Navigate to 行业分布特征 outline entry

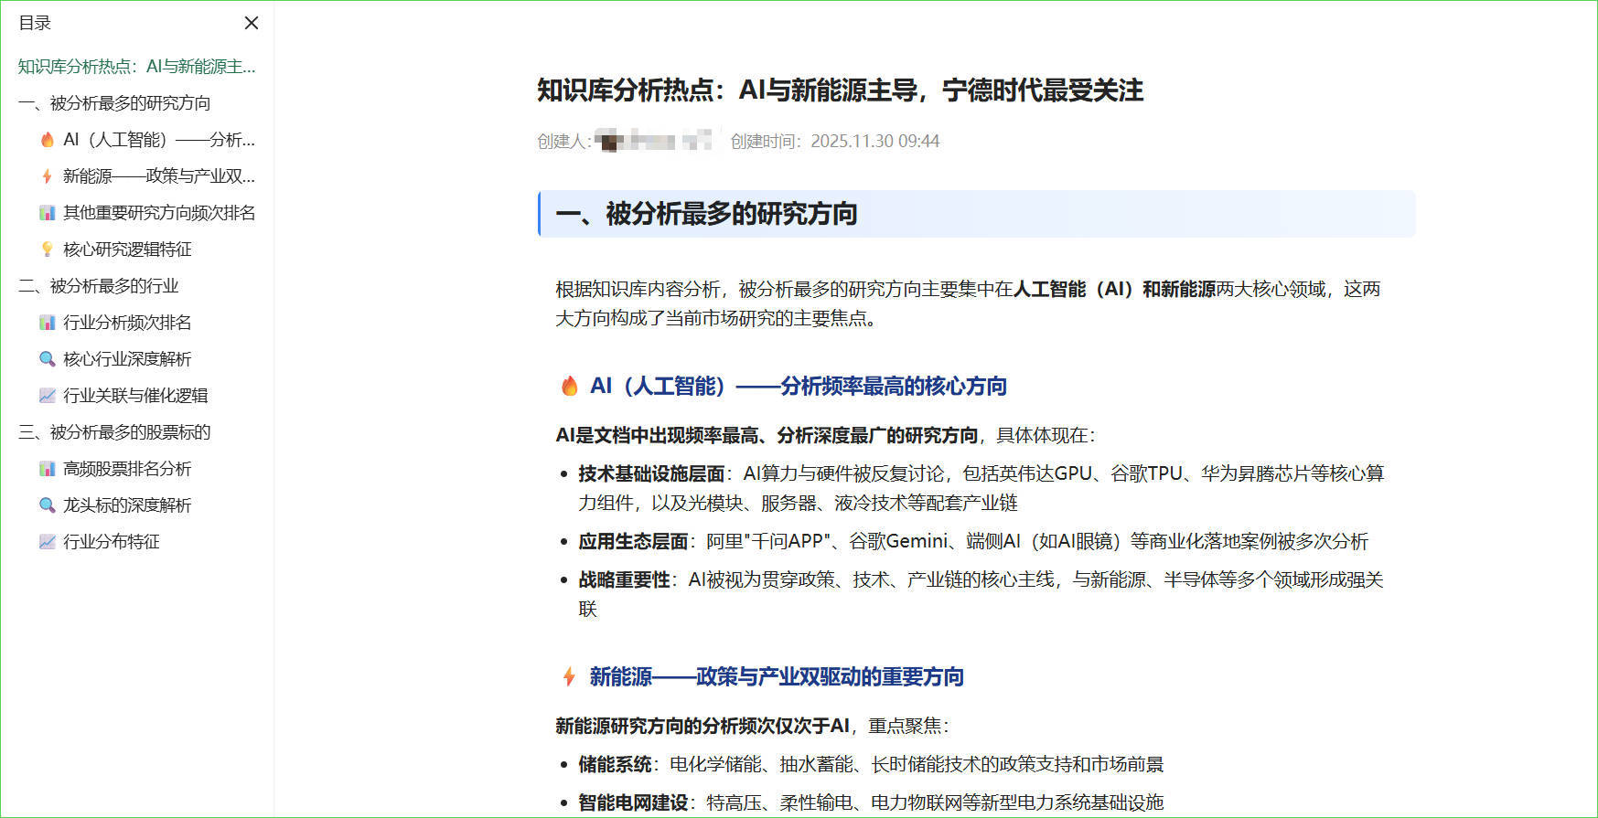click(x=112, y=542)
